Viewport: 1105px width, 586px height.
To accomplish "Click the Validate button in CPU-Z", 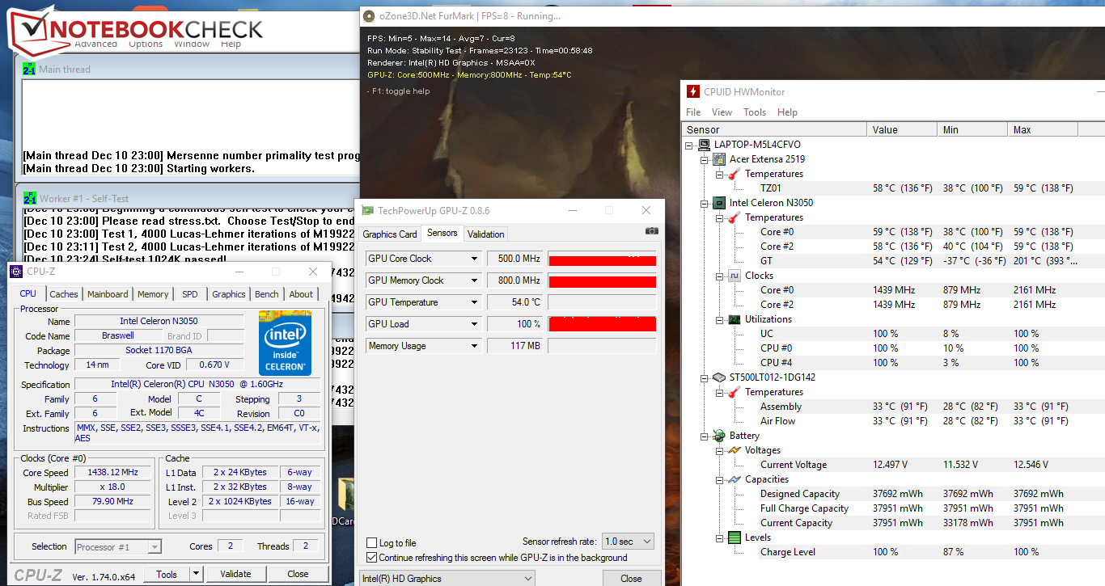I will coord(235,574).
